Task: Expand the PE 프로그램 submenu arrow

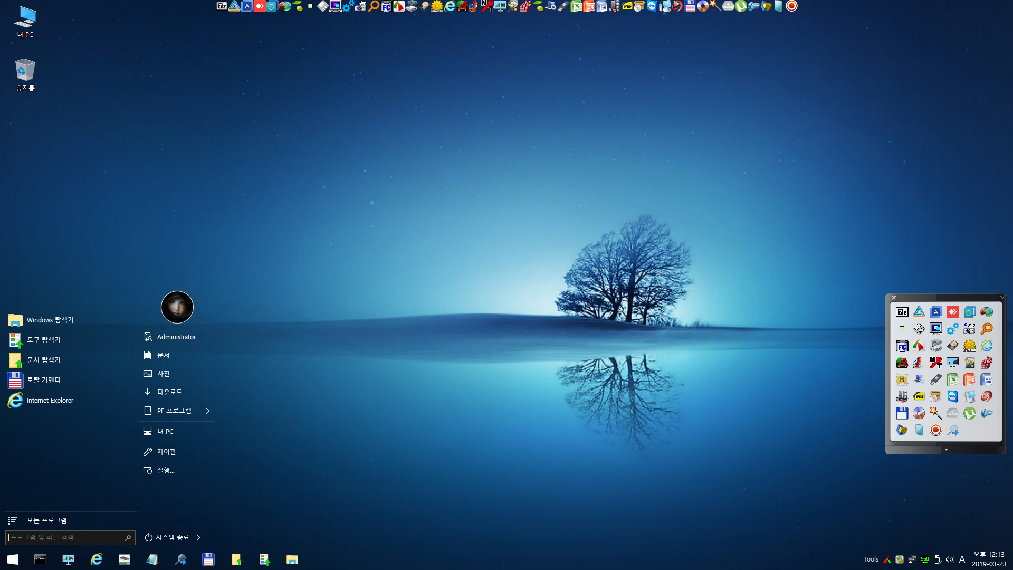Action: (207, 411)
